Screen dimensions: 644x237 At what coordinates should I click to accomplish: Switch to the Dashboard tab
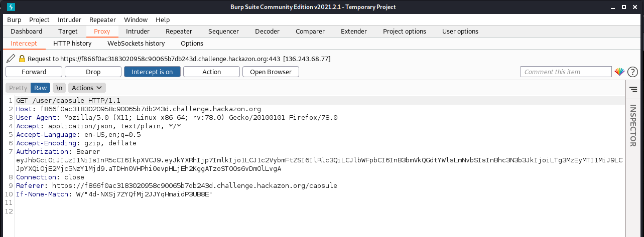pos(27,31)
